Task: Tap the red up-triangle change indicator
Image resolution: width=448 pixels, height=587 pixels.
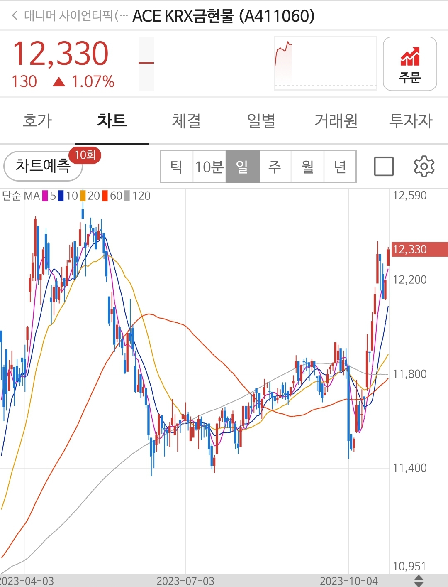Action: 59,82
